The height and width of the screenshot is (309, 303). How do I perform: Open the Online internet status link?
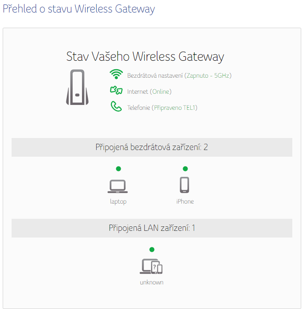161,92
